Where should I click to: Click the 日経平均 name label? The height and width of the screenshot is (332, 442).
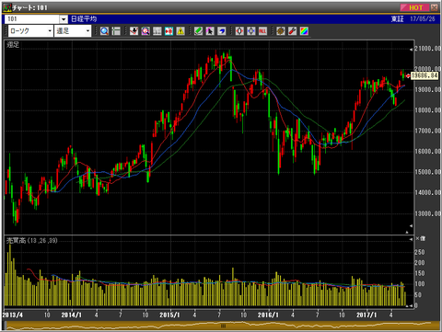pyautogui.click(x=84, y=19)
